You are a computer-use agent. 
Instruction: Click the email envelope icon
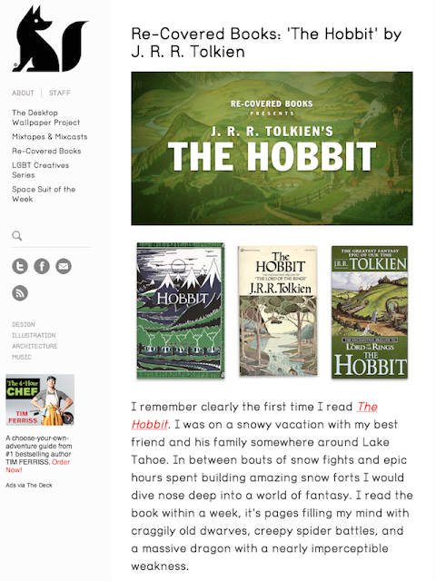[x=64, y=266]
